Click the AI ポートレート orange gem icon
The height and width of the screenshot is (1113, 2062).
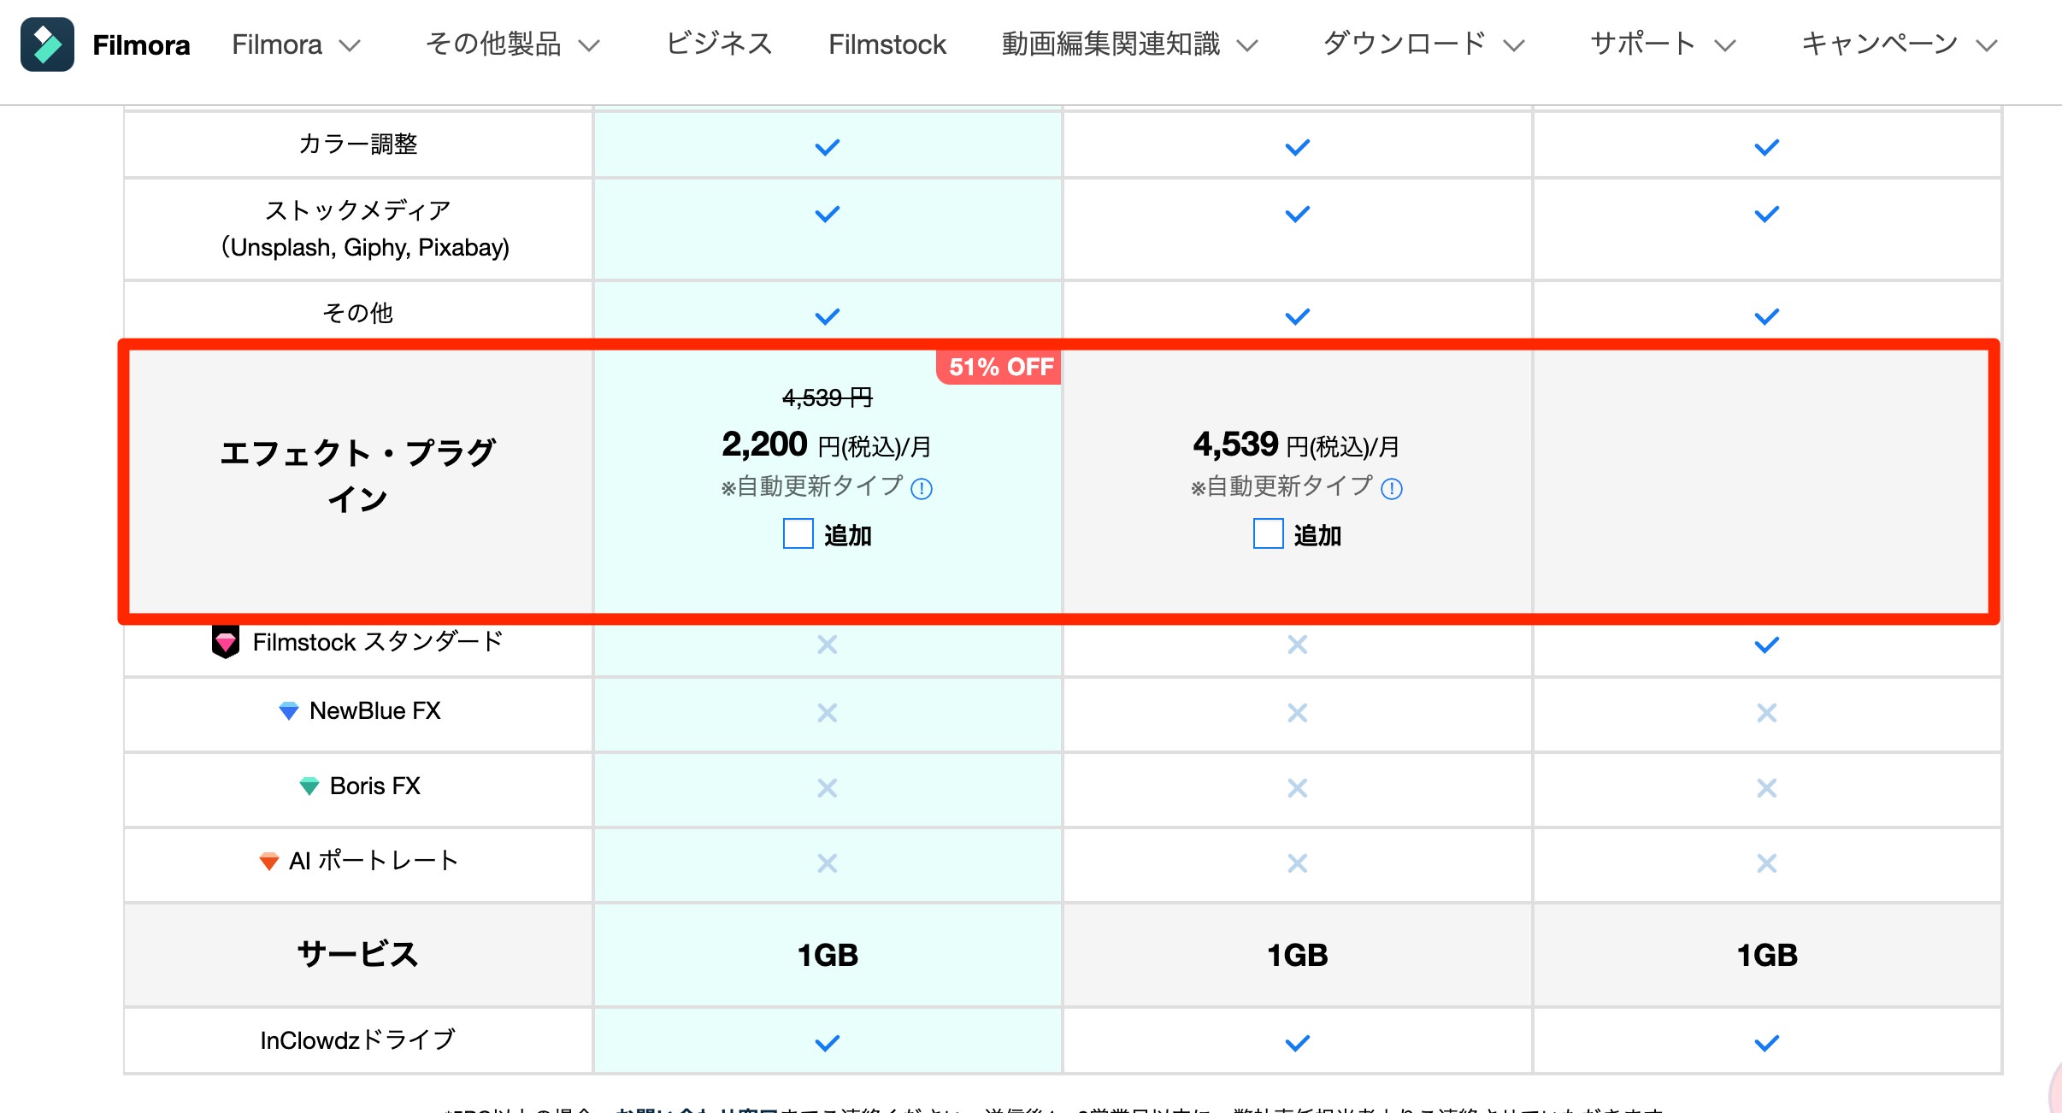click(269, 861)
